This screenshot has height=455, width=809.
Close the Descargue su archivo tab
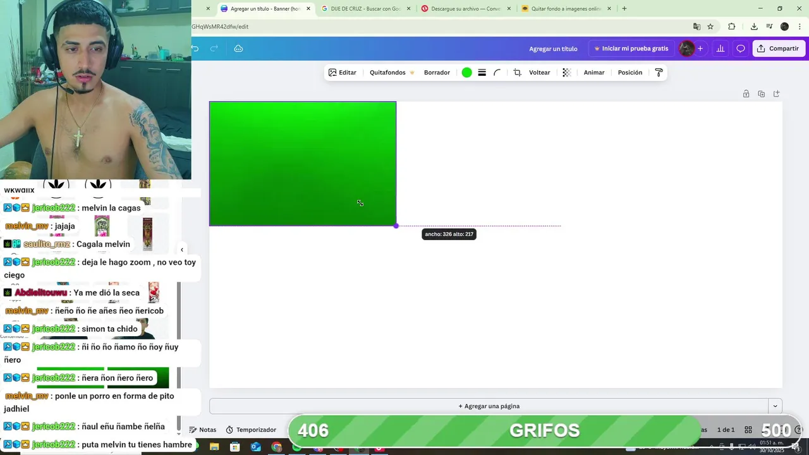509,9
